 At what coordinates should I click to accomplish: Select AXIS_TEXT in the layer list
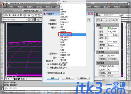(73, 17)
